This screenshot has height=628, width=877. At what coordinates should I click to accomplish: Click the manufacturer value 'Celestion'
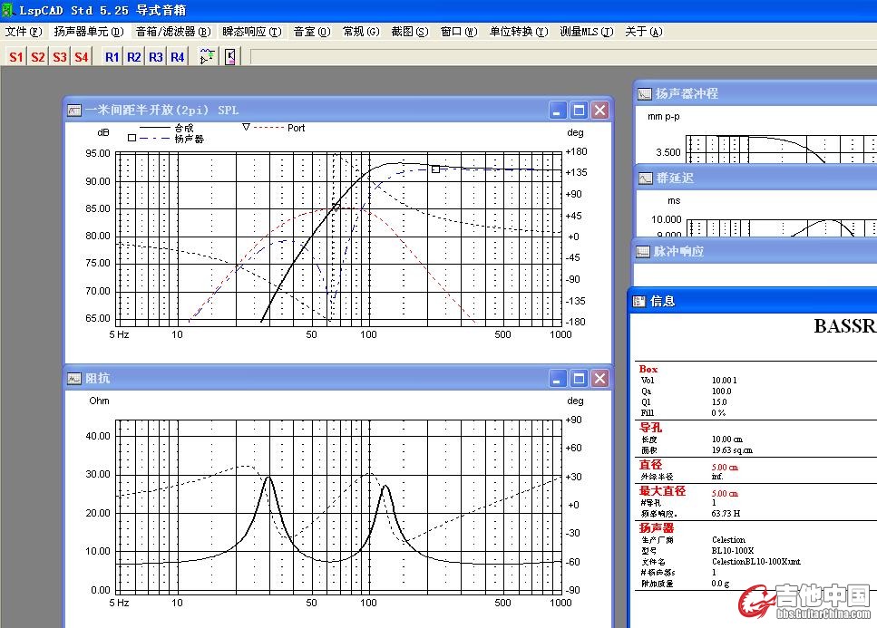(x=729, y=540)
